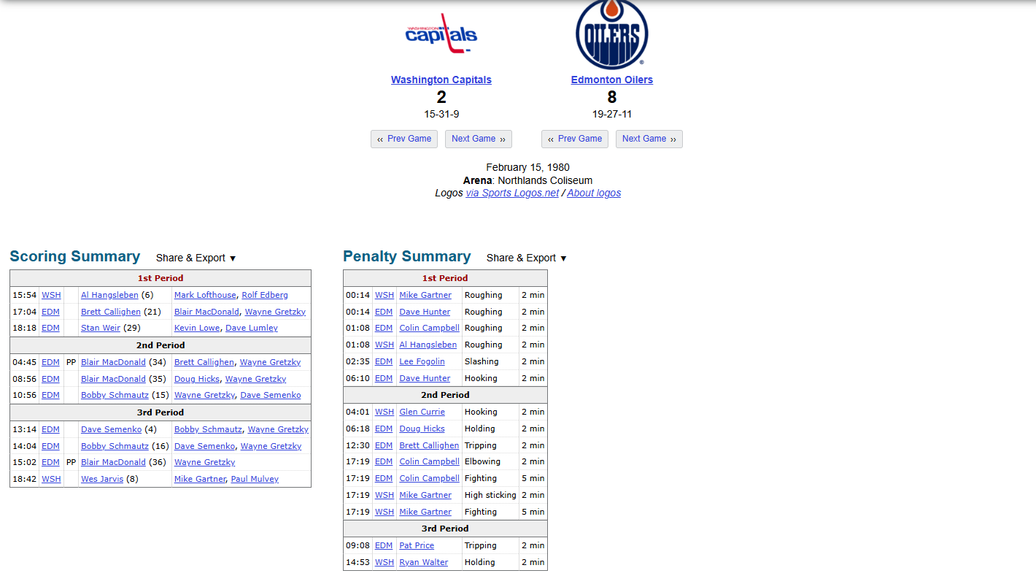Go to Next Game under Edmonton Oilers
Screen dimensions: 1036x576
(649, 139)
